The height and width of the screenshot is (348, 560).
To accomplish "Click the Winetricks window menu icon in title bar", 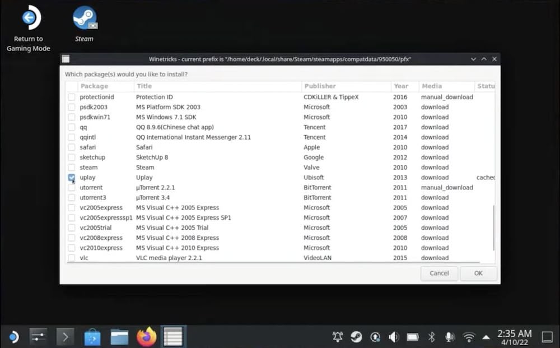I will coord(66,59).
